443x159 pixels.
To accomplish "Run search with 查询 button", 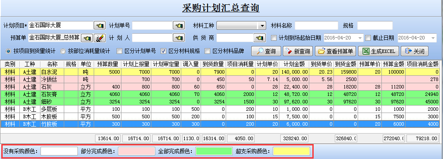I will (x=266, y=51).
